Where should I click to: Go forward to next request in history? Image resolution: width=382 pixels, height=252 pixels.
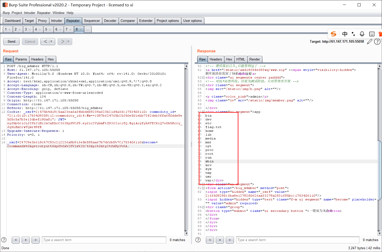[x=62, y=41]
